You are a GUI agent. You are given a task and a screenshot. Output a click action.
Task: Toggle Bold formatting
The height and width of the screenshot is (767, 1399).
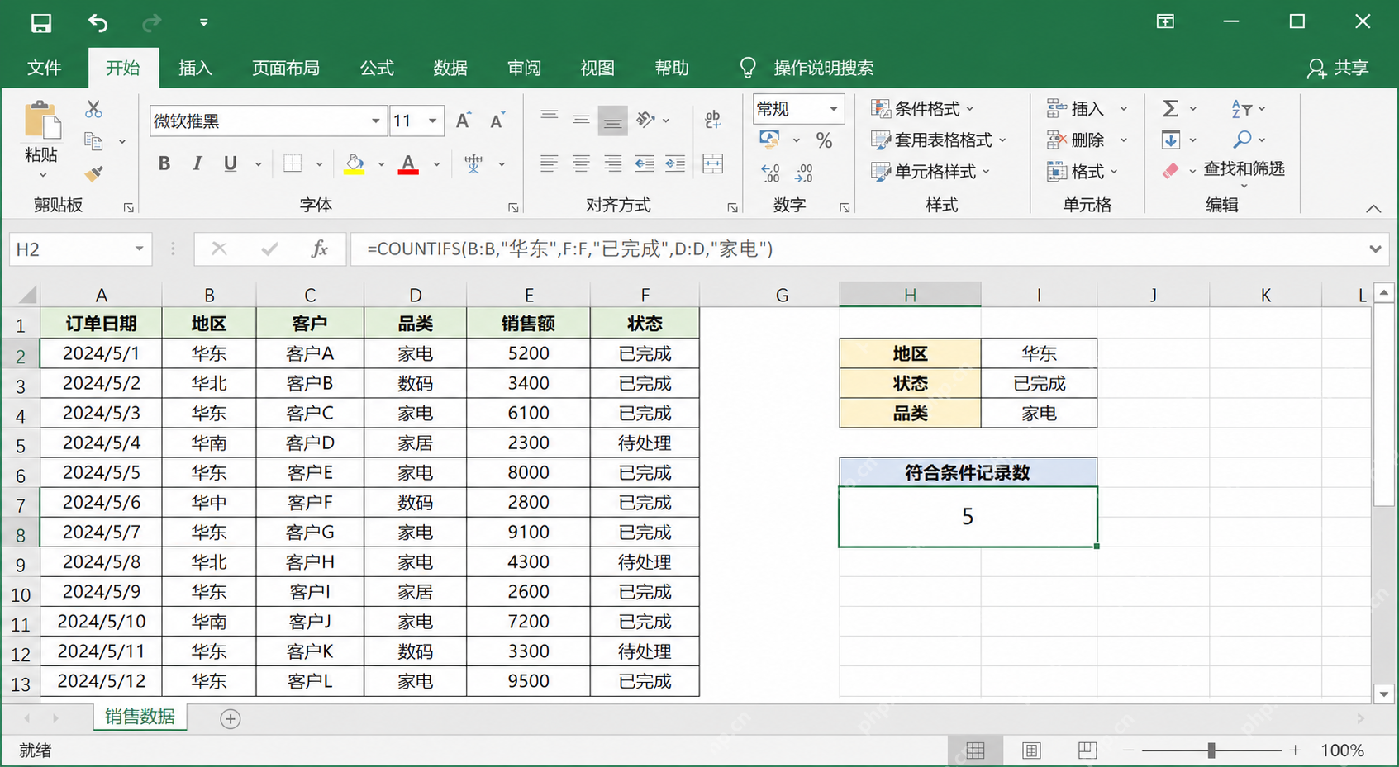(x=164, y=163)
